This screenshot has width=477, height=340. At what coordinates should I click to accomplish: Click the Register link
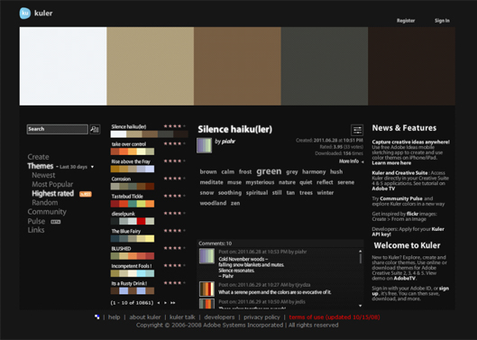[x=406, y=21]
